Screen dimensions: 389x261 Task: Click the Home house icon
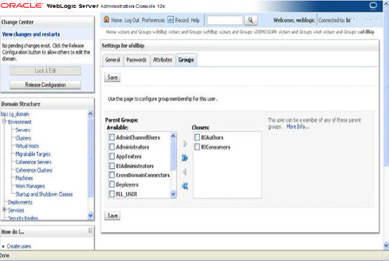click(x=107, y=19)
